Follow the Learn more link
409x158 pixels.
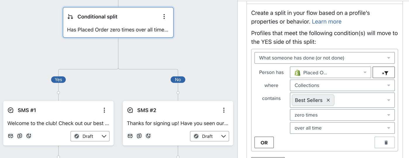point(327,22)
